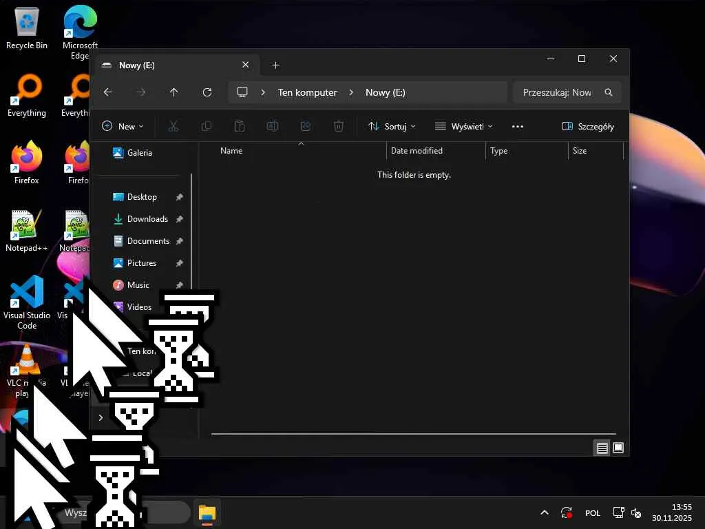Open Documents in navigation pane
705x529 pixels.
pyautogui.click(x=148, y=241)
